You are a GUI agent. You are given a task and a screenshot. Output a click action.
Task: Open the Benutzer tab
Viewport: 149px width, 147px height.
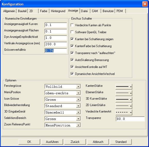pos(108,11)
